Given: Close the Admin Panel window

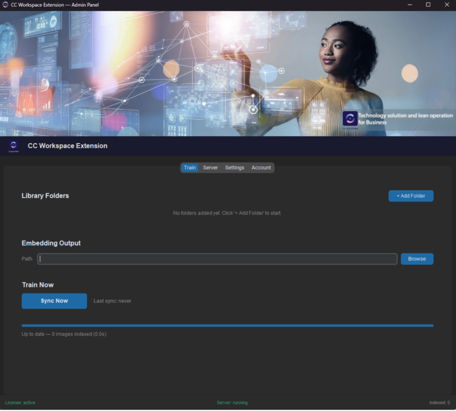Looking at the screenshot, I should (447, 5).
